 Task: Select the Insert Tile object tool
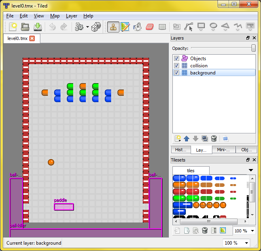[x=250, y=27]
